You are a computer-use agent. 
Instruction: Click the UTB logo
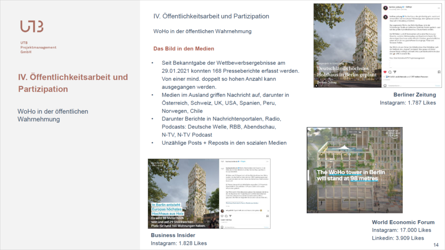(x=32, y=26)
